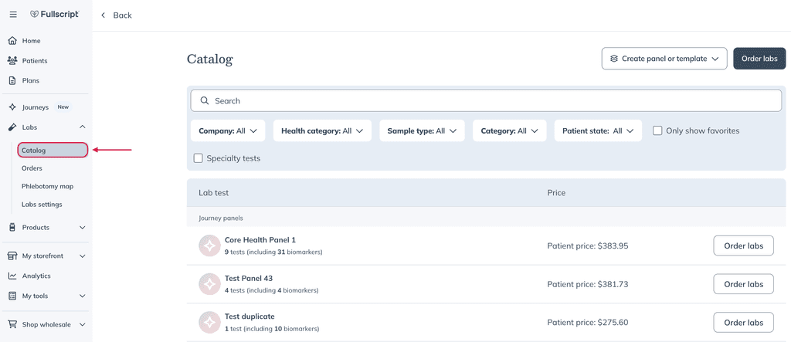Click the Lab test column header
Image resolution: width=791 pixels, height=342 pixels.
[213, 193]
